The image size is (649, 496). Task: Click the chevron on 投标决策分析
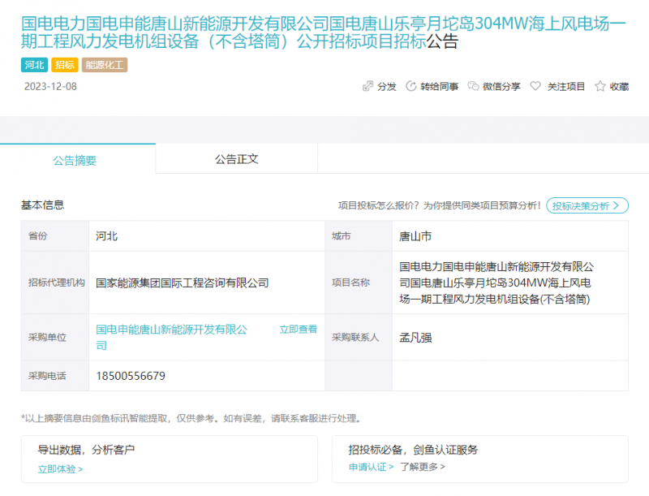tap(616, 205)
